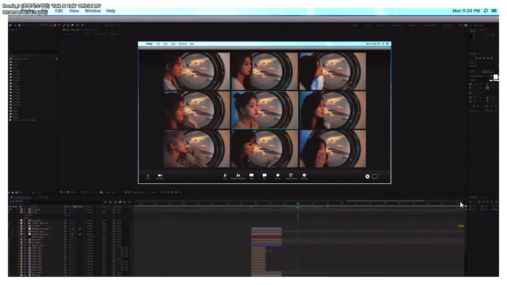The image size is (507, 285).
Task: Click the blue current time indicator on timeline
Action: [298, 203]
